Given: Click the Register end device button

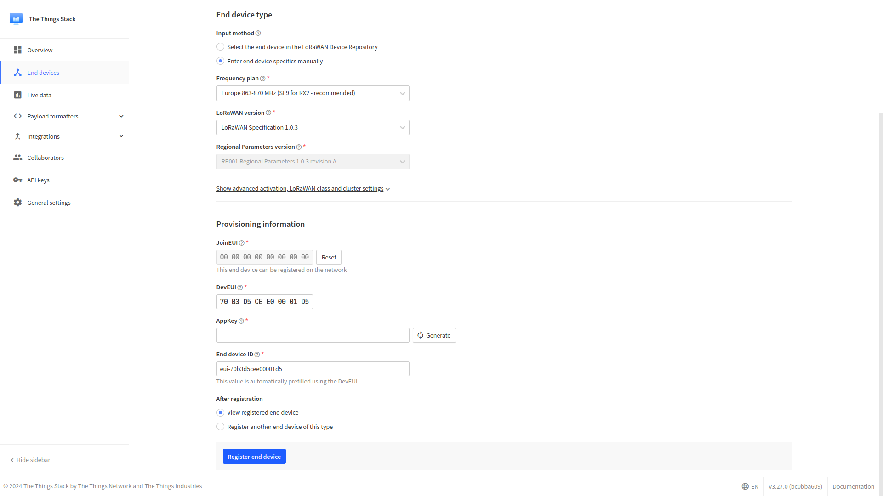Looking at the screenshot, I should pyautogui.click(x=254, y=457).
